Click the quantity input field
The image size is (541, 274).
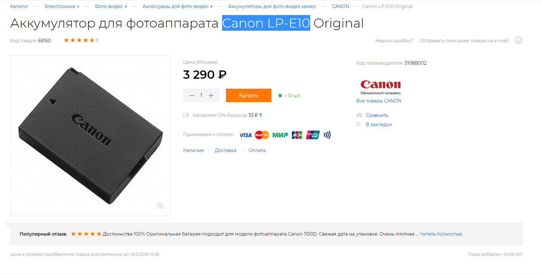[202, 95]
